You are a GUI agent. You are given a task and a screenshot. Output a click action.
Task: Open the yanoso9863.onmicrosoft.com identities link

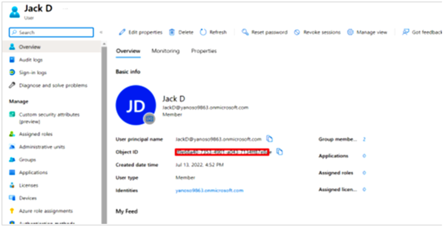coord(209,190)
